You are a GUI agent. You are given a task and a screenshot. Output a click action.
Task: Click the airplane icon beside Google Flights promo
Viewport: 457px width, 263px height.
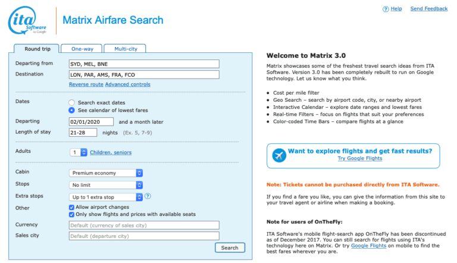(279, 155)
